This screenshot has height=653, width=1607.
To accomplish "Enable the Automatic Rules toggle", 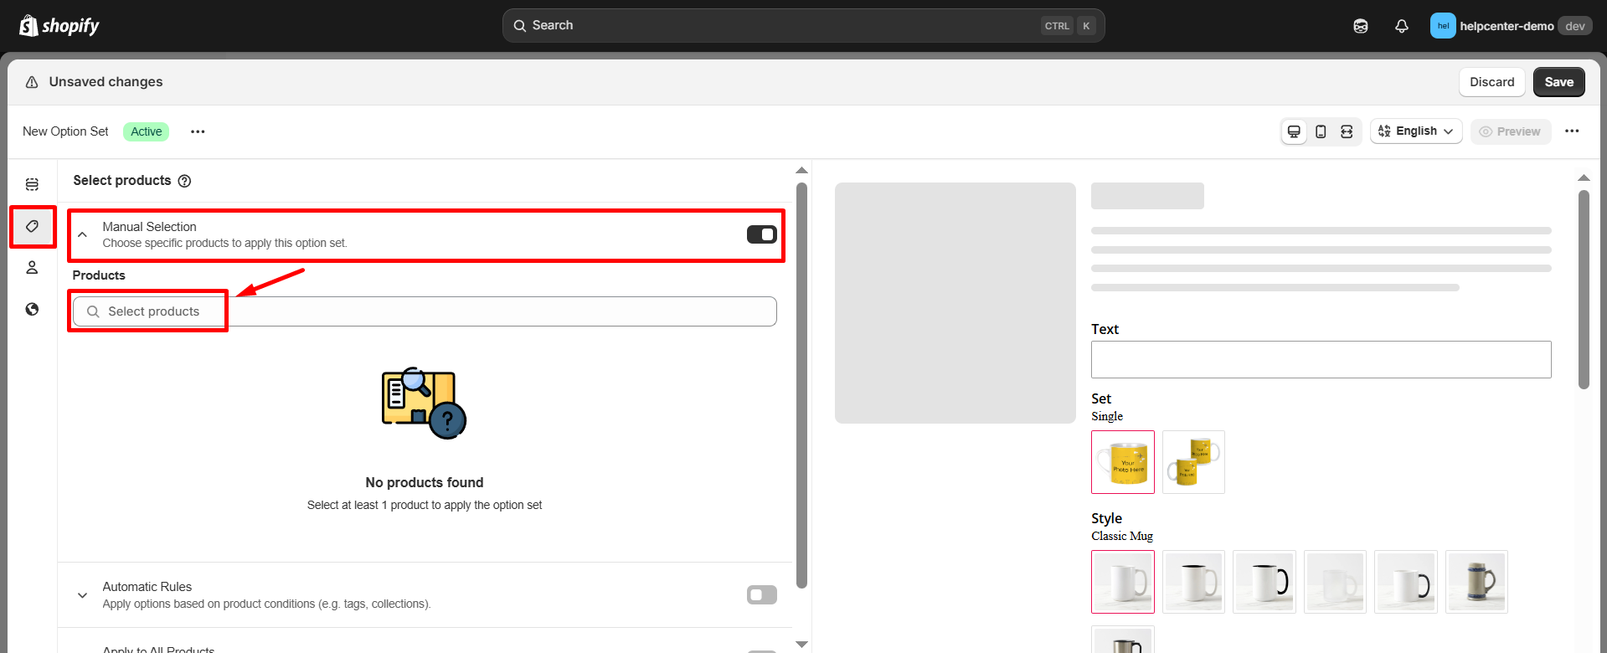I will [761, 595].
